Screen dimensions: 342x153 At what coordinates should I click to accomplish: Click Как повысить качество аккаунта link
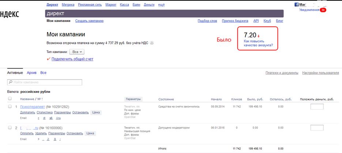click(x=258, y=43)
